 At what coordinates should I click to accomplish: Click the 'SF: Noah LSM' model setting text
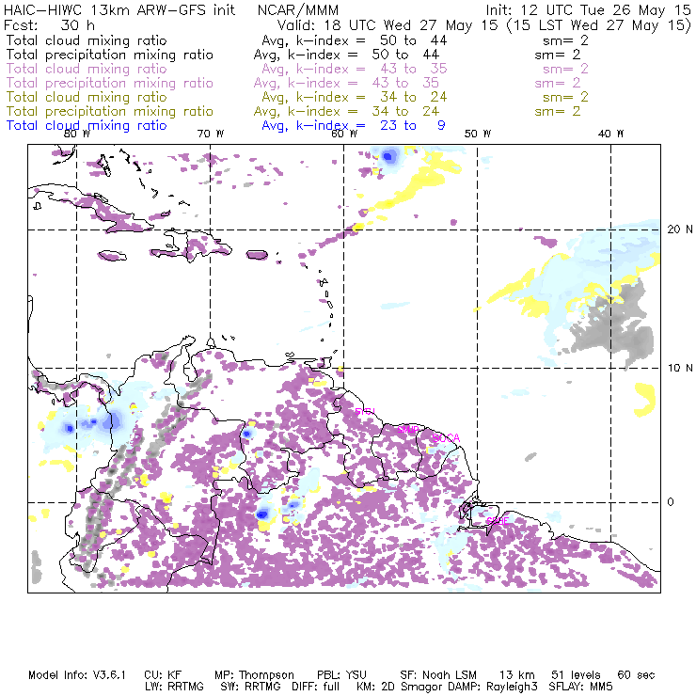[438, 675]
